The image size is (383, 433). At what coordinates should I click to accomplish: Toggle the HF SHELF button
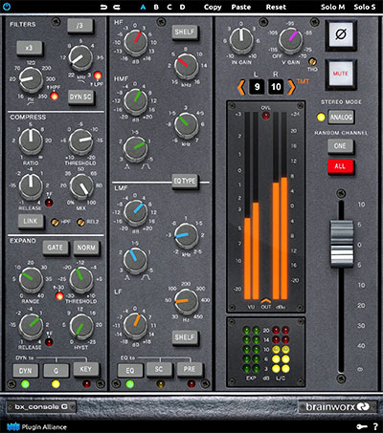coord(185,32)
